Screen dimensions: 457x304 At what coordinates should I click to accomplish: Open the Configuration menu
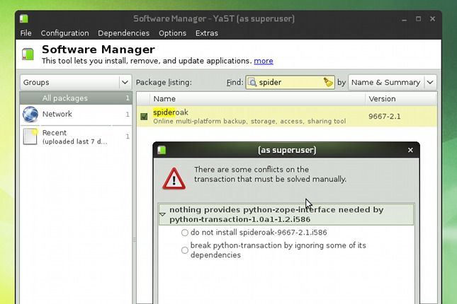coord(64,33)
